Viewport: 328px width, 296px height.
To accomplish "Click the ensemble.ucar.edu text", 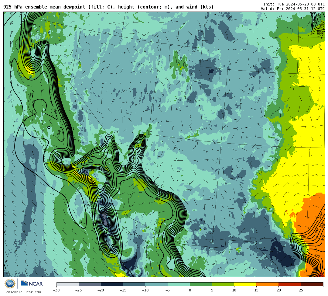I will pos(24,292).
